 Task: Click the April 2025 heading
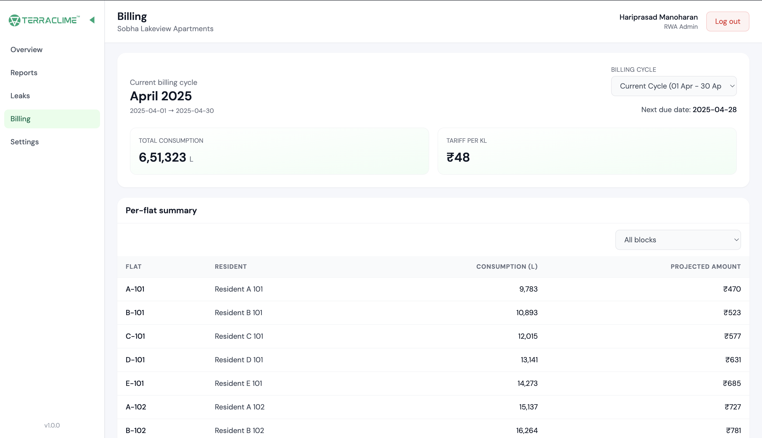click(161, 96)
